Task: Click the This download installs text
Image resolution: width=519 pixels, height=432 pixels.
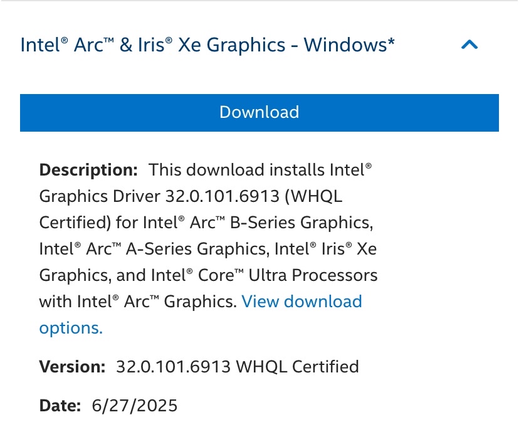Action: pos(238,170)
